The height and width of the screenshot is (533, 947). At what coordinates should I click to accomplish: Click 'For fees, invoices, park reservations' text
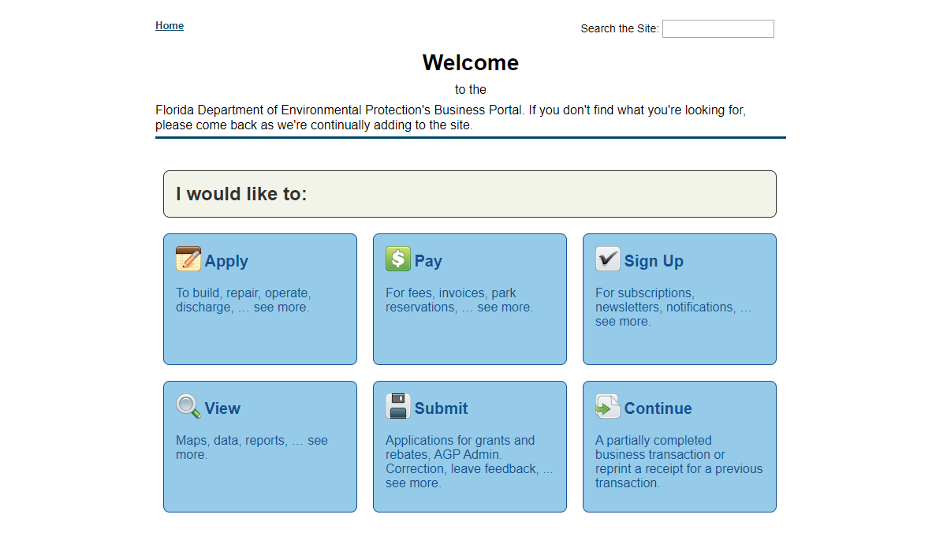(x=458, y=300)
